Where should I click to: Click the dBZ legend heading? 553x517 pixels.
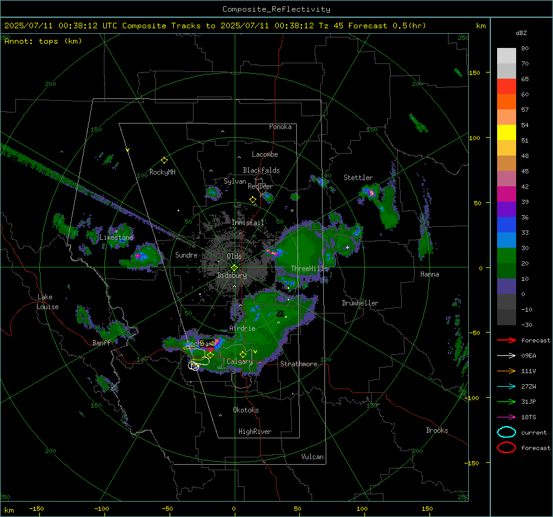[521, 33]
